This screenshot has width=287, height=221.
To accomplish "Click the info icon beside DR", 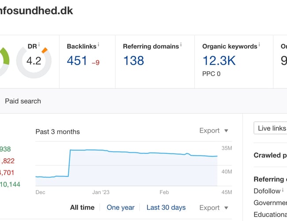I will (39, 45).
